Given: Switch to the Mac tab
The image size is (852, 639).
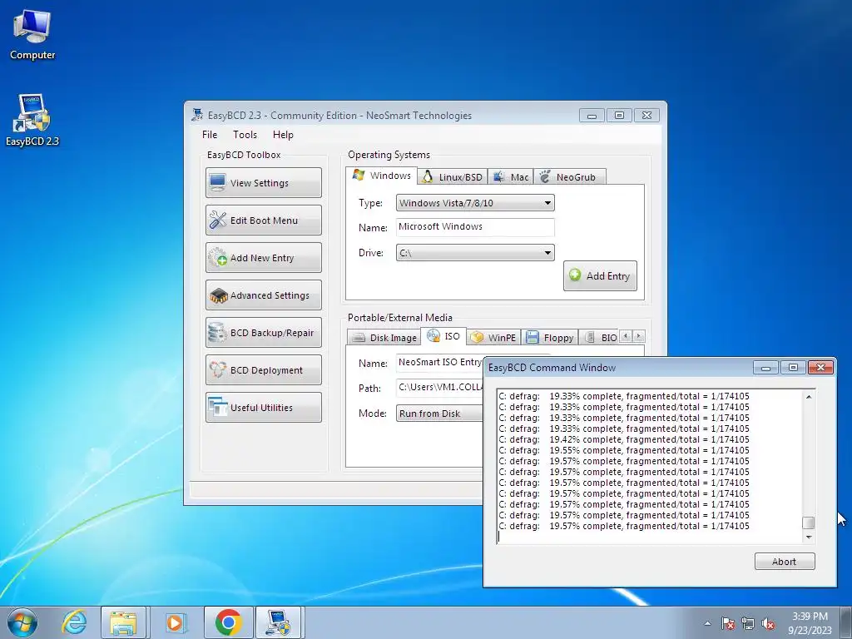Looking at the screenshot, I should tap(511, 177).
